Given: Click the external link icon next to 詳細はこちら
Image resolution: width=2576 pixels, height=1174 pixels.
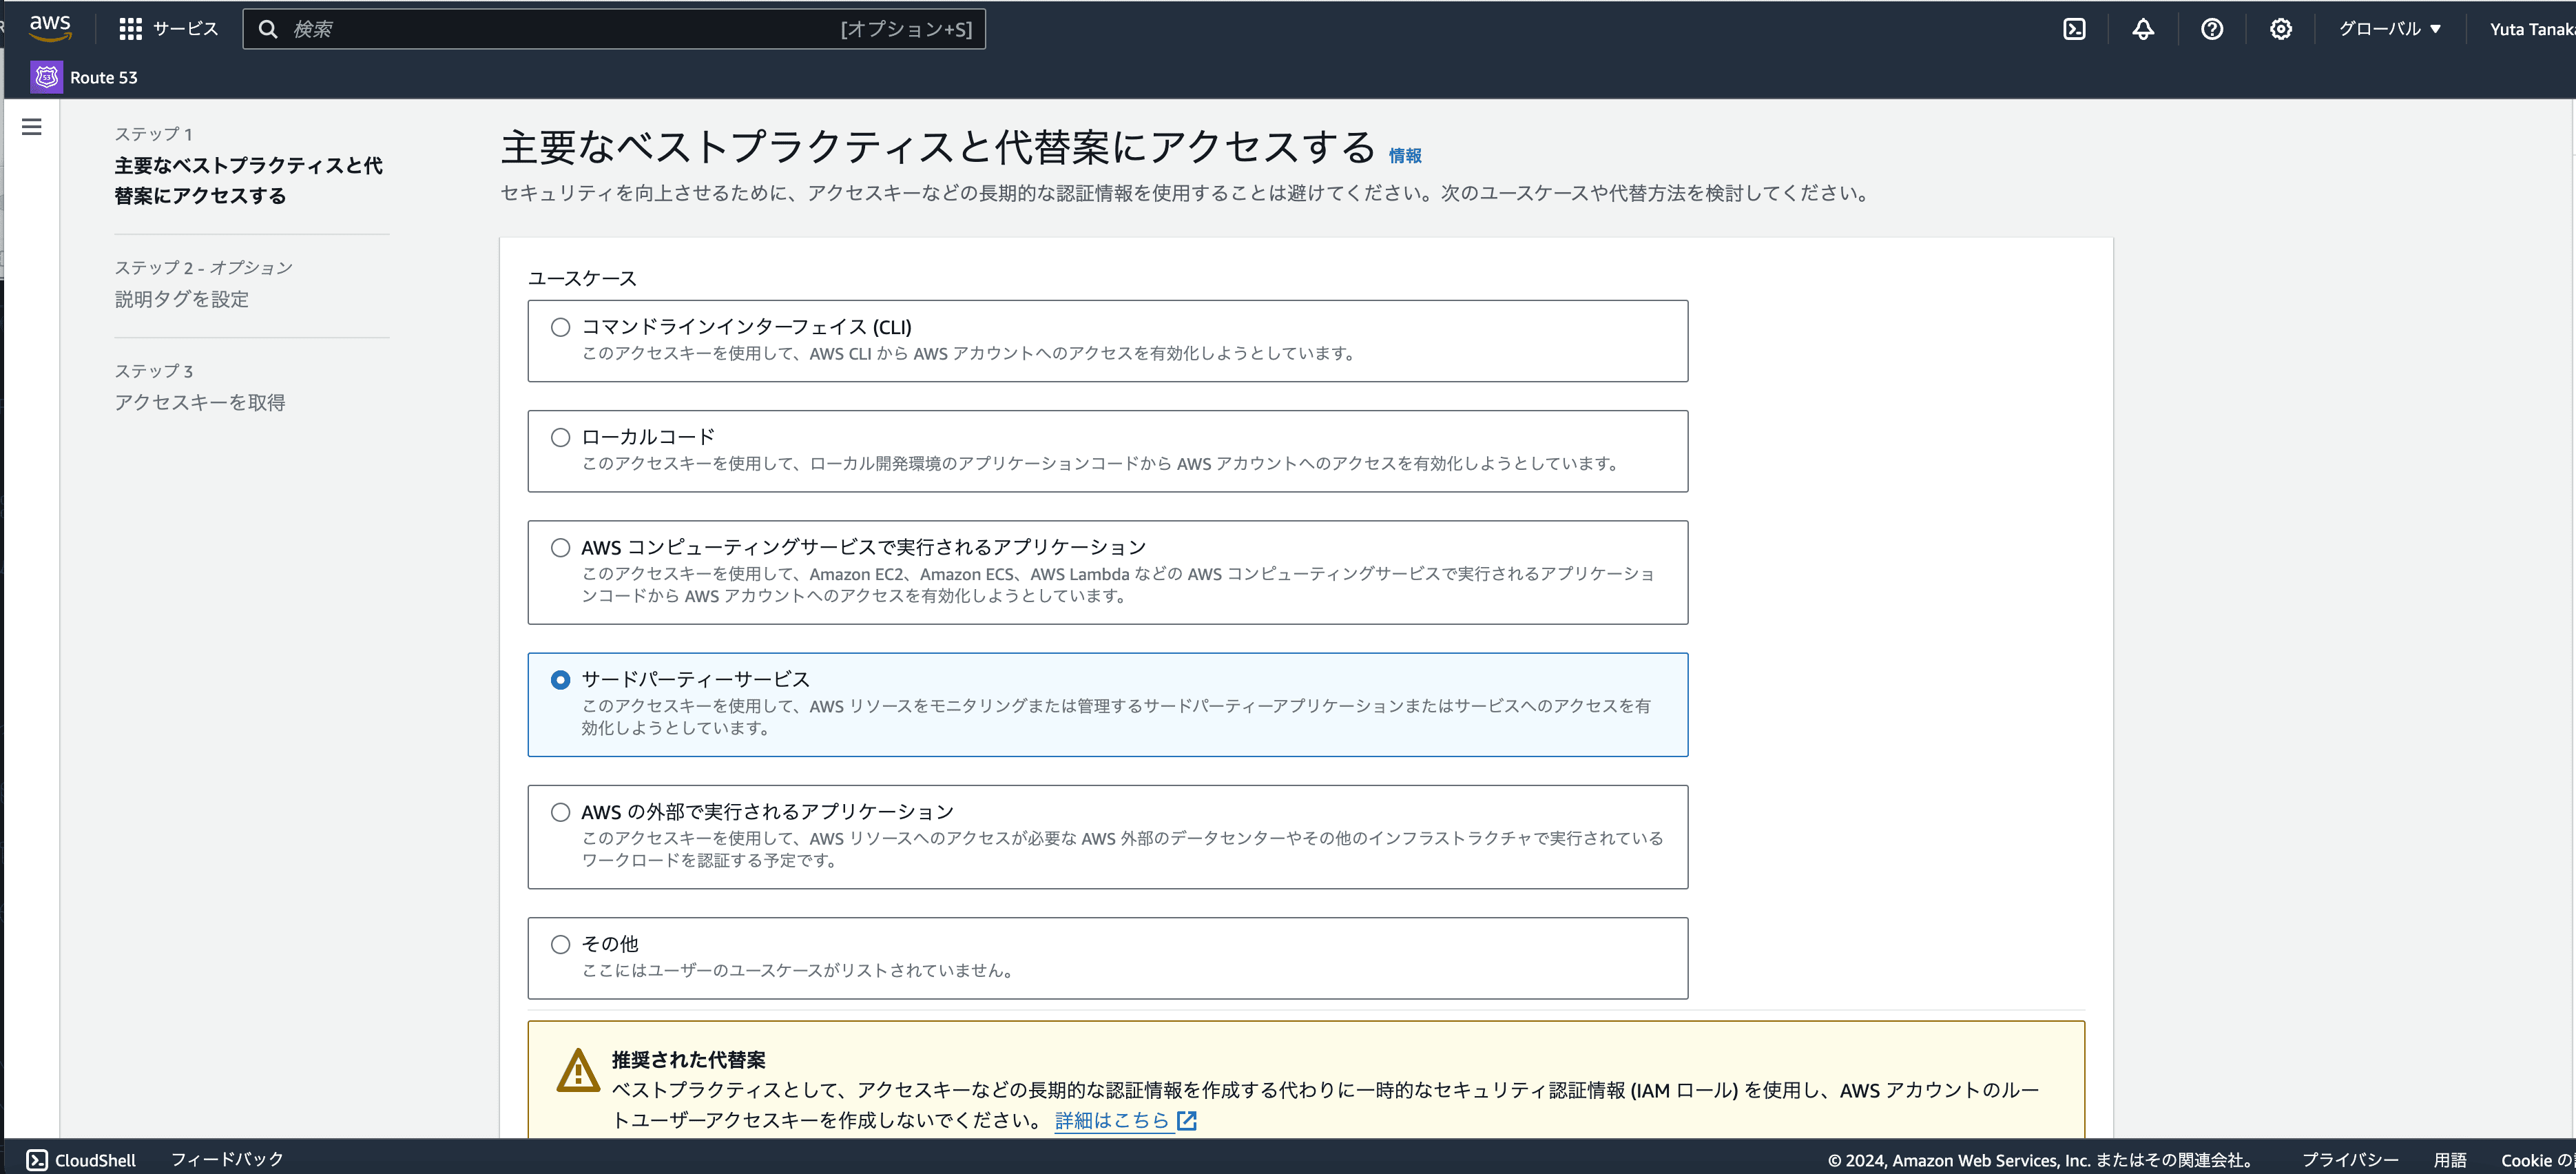Looking at the screenshot, I should [1187, 1120].
